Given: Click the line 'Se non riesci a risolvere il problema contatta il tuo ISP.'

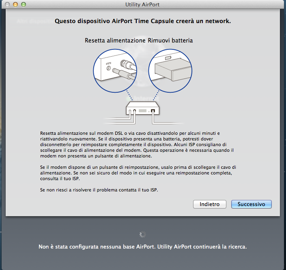Looking at the screenshot, I should tap(99, 190).
